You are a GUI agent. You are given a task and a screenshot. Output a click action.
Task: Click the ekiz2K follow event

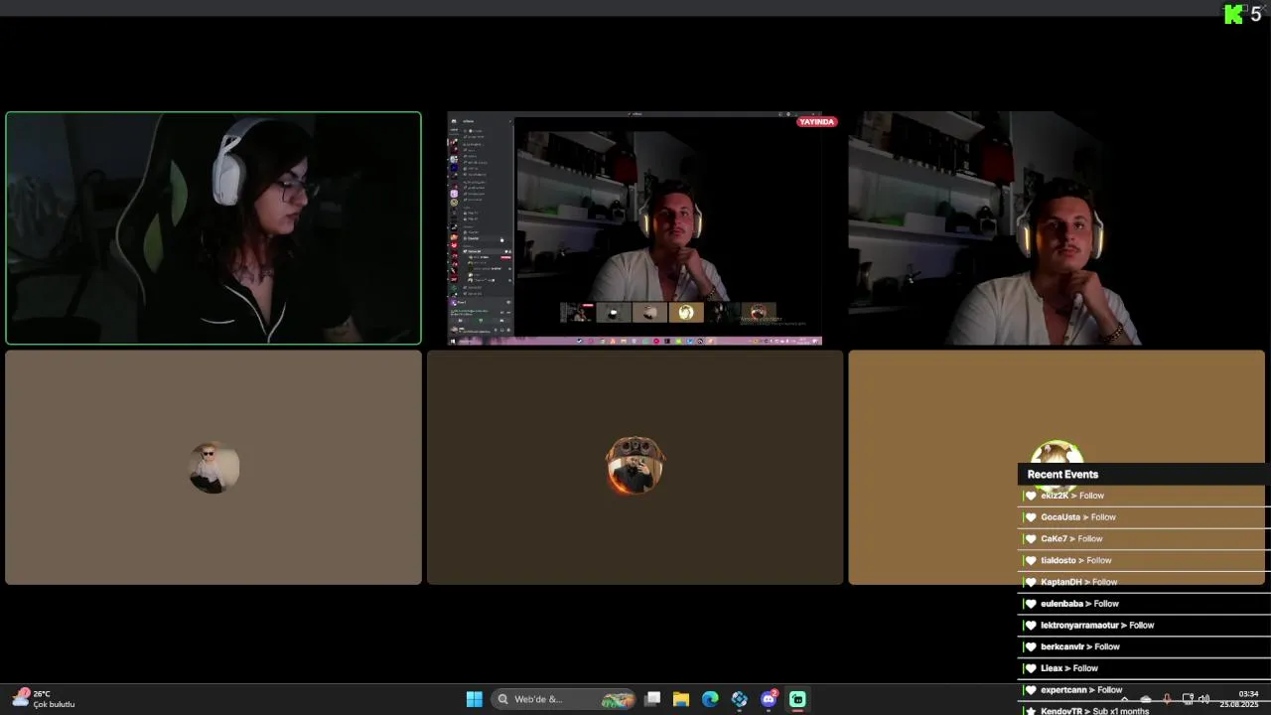[1144, 496]
